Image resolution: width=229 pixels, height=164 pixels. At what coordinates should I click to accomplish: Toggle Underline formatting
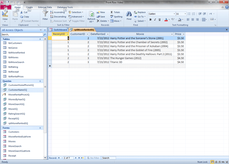159,19
